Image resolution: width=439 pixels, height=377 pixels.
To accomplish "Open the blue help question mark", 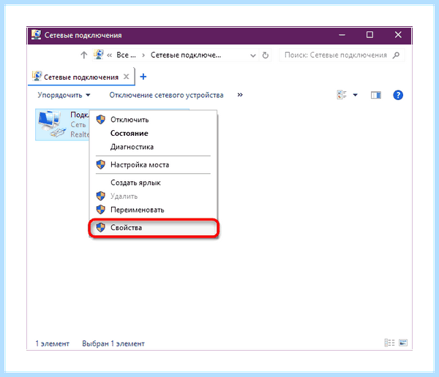I will click(x=398, y=95).
